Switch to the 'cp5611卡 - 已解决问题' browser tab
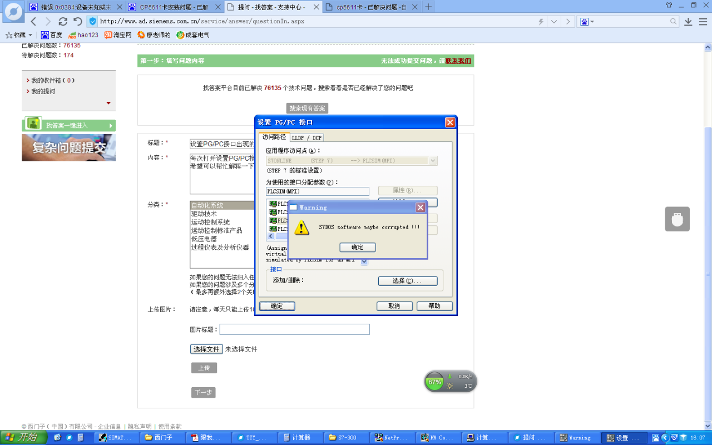Viewport: 712px width, 445px height. tap(372, 7)
